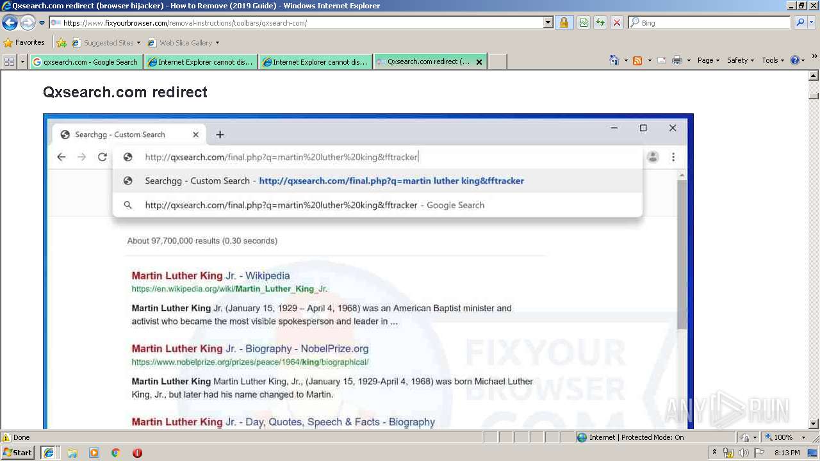The width and height of the screenshot is (820, 461).
Task: Switch to first 'Internet Explorer cannot dis...' tab
Action: tap(201, 62)
